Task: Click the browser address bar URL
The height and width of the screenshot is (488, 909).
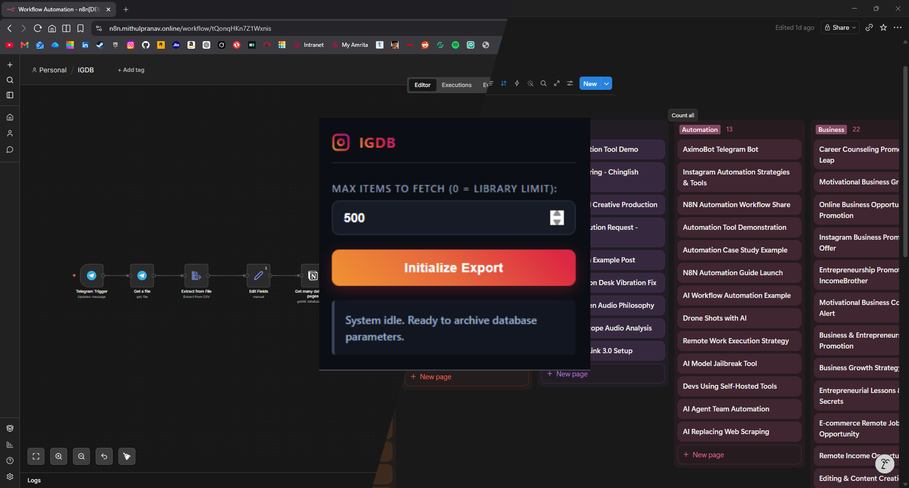Action: [190, 28]
